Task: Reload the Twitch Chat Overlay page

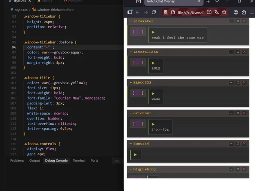Action: point(154,12)
